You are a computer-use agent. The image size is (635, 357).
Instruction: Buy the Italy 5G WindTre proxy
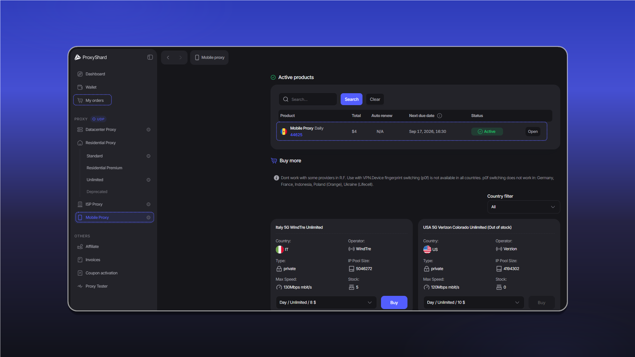394,302
